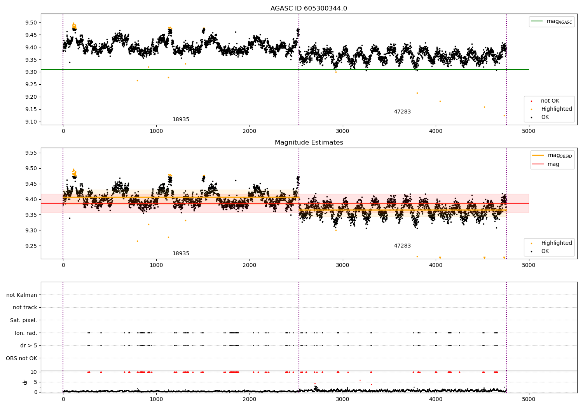Click the '5' tick on the dr axis
Image resolution: width=583 pixels, height=408 pixels.
pos(35,382)
